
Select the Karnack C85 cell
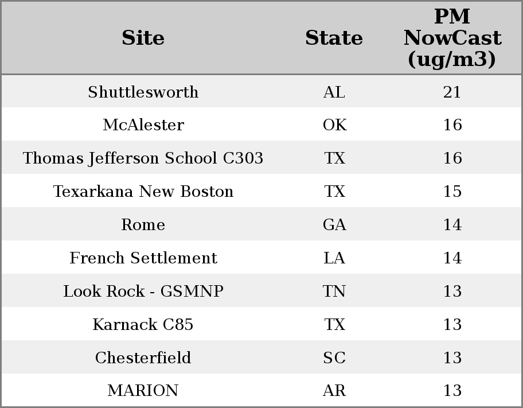point(143,324)
